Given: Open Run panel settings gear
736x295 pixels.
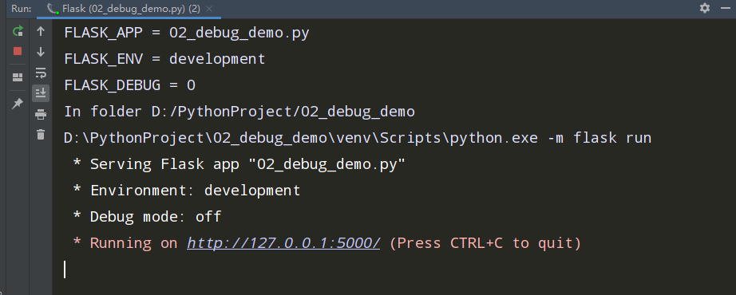Looking at the screenshot, I should pyautogui.click(x=705, y=8).
